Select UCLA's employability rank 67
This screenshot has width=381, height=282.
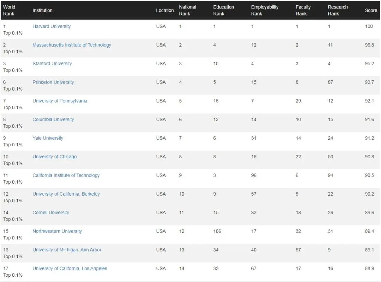(254, 268)
